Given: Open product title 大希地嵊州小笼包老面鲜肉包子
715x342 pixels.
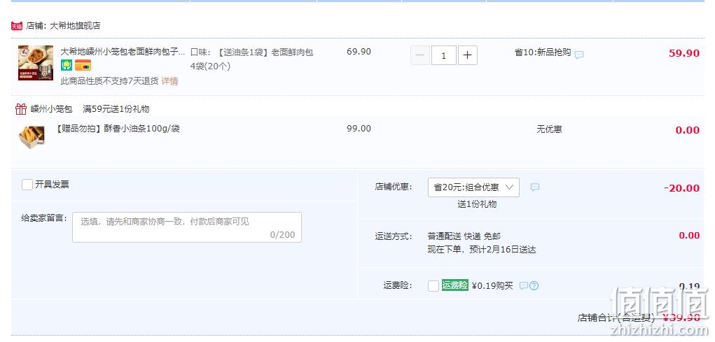Looking at the screenshot, I should 123,52.
